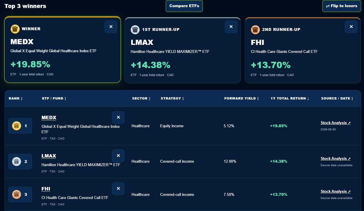Open Stock Analysis source link for LMAX
This screenshot has height=211, width=364.
[x=335, y=158]
